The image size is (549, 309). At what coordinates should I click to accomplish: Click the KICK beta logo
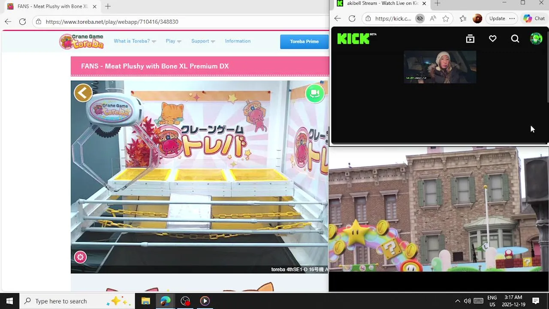pos(356,39)
